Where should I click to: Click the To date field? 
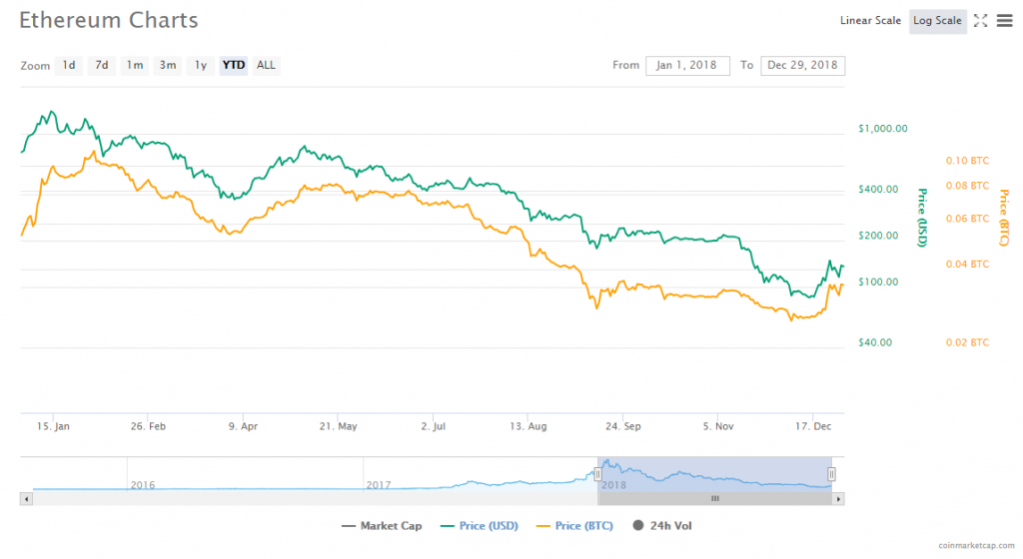click(802, 66)
